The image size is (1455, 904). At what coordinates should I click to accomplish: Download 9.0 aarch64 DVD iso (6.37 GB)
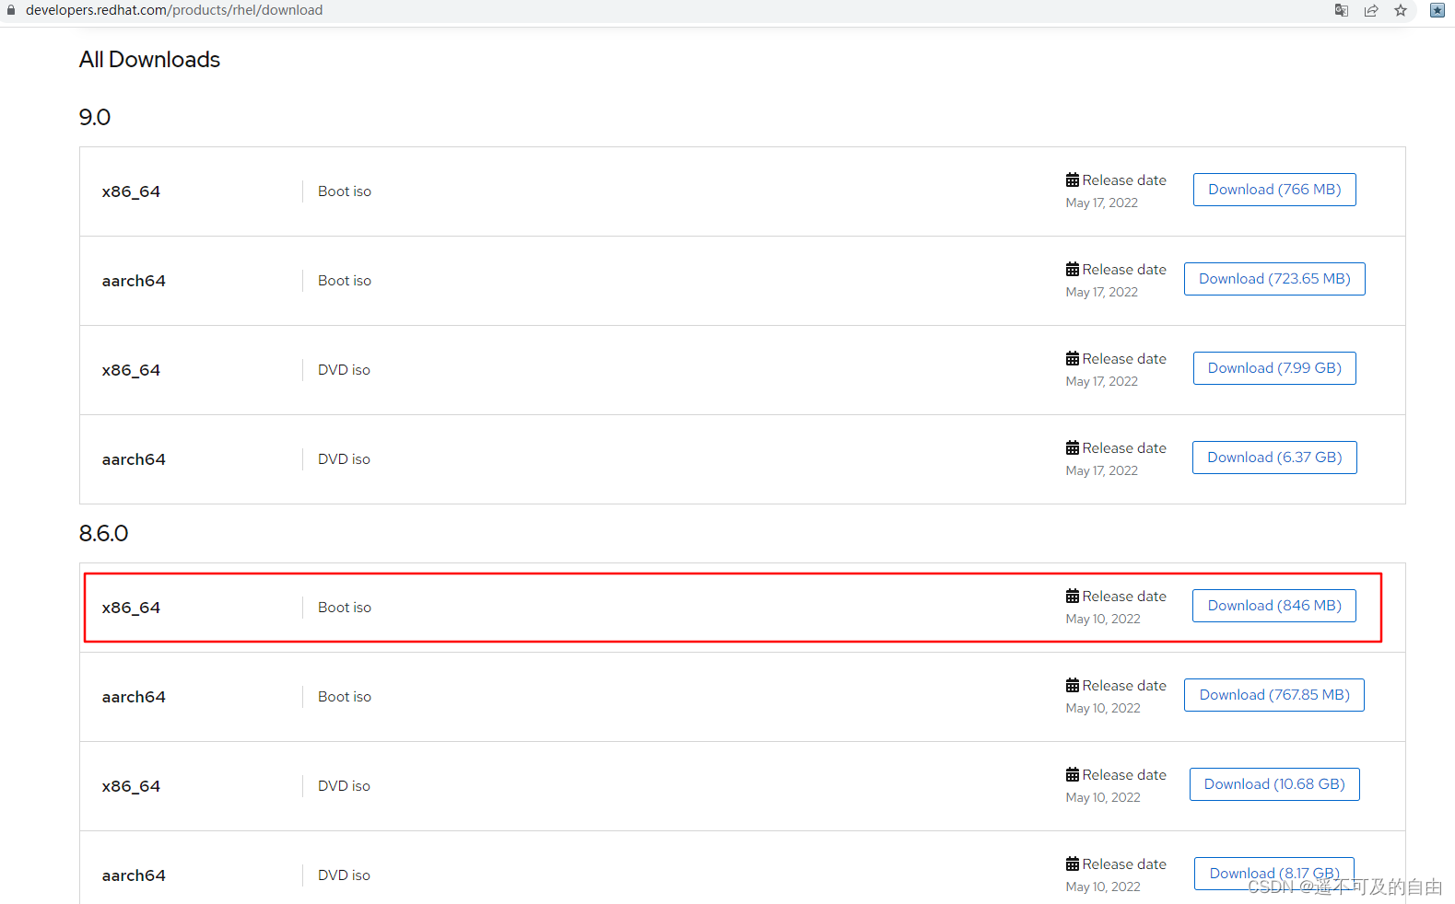[1274, 458]
